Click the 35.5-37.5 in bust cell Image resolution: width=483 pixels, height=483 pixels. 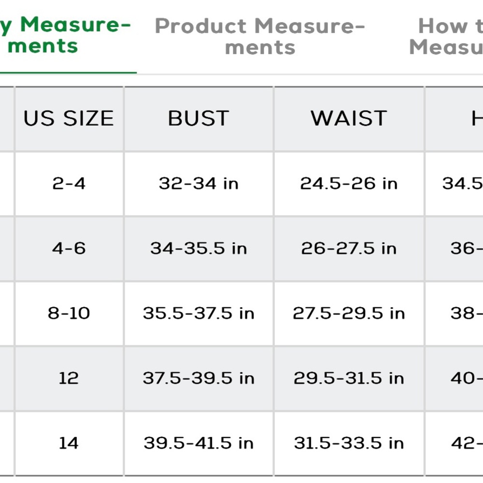click(x=199, y=313)
